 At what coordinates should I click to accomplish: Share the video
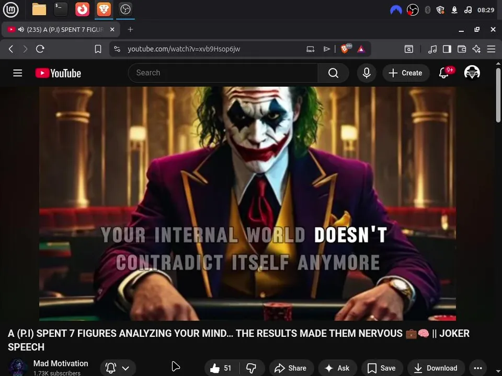click(x=291, y=368)
